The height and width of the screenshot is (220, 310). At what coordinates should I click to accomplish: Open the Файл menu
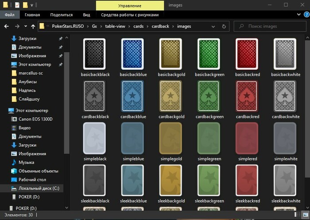10,15
